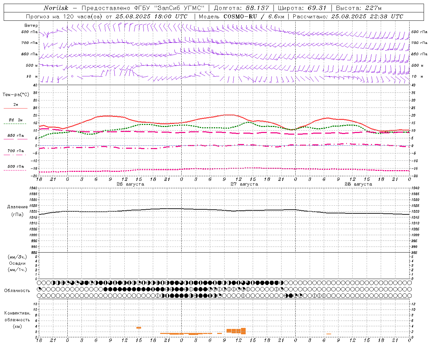Viewport: 429px width, 343px height.
Task: Select the forecast start 25.08.2025 18:00 UTC
Action: (x=151, y=16)
